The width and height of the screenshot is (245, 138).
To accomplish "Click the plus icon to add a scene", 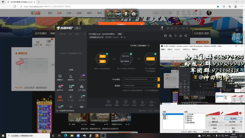I will pos(85,34).
